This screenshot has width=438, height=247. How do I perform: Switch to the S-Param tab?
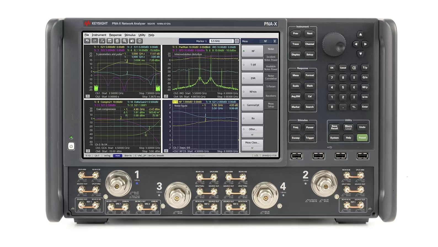271,87
